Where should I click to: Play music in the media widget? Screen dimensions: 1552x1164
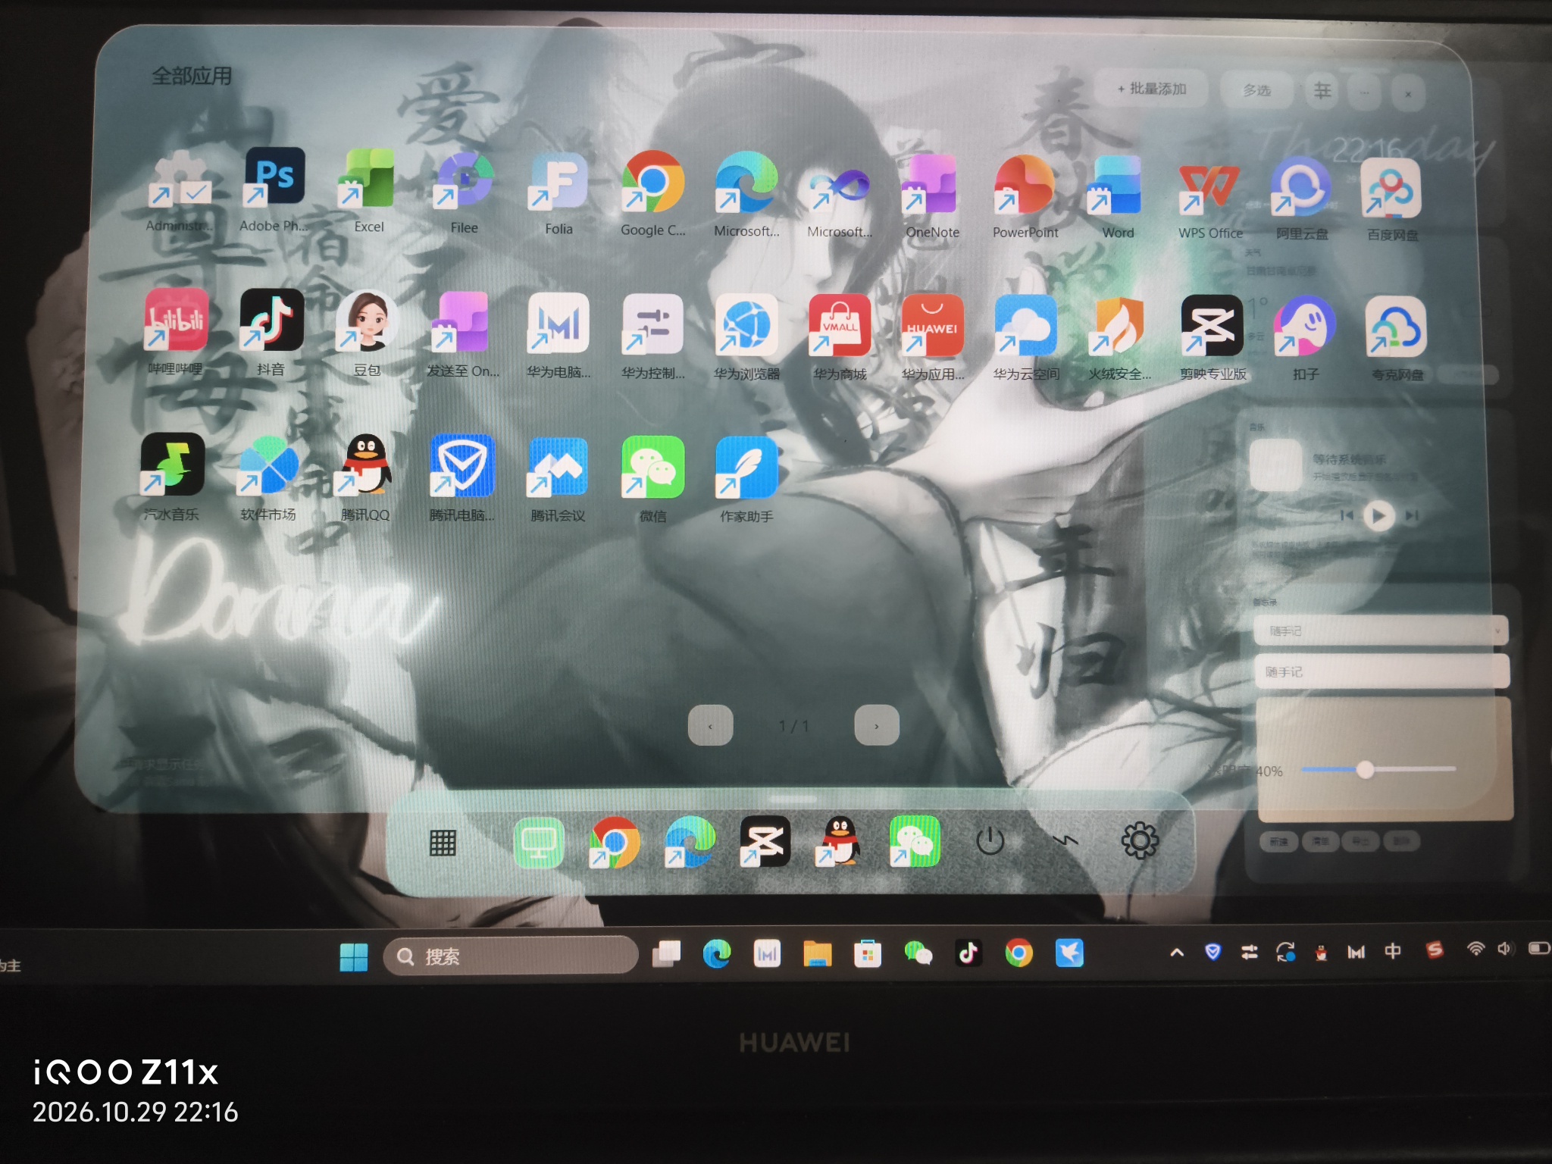pyautogui.click(x=1378, y=516)
